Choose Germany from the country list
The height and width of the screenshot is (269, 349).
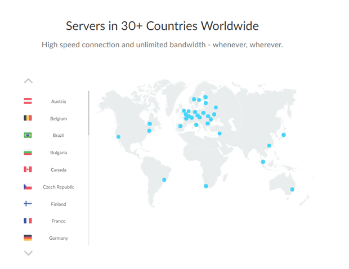(59, 238)
